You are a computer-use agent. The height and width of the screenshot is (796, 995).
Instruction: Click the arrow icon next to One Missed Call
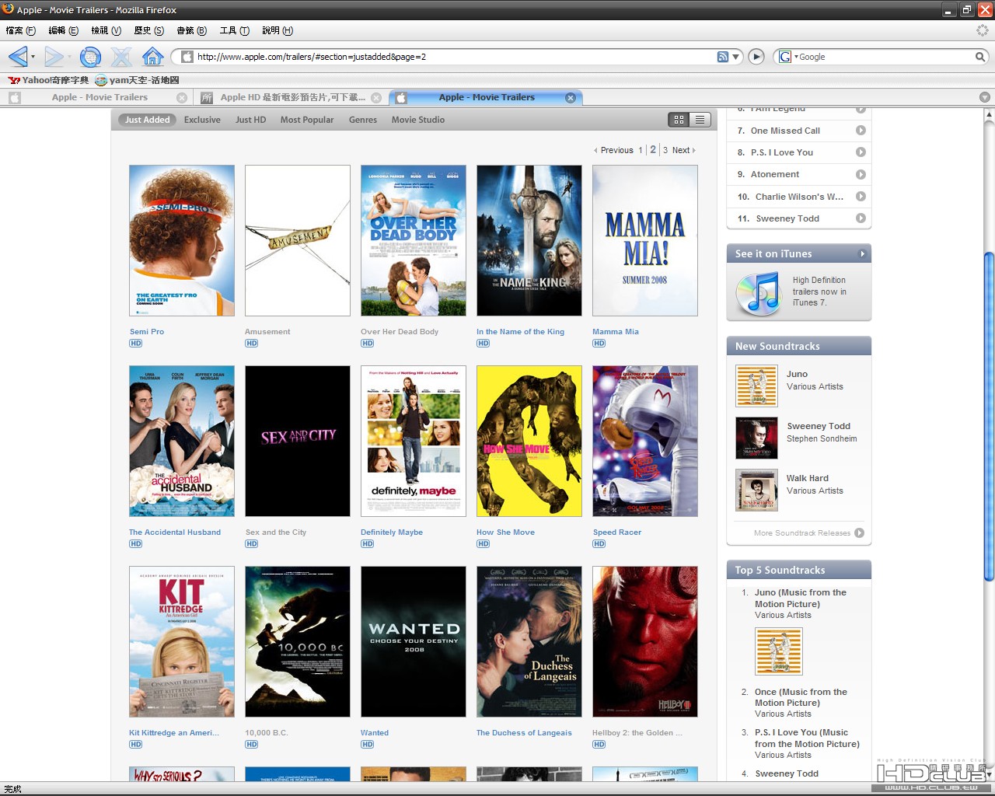pyautogui.click(x=861, y=131)
